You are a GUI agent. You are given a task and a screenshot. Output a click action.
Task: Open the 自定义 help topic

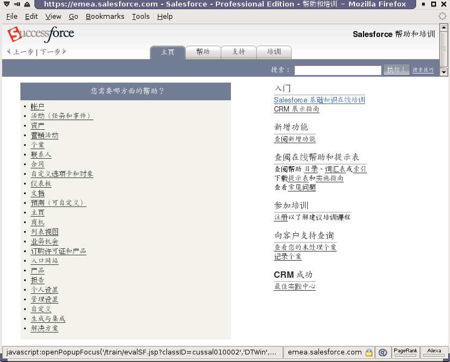[41, 309]
